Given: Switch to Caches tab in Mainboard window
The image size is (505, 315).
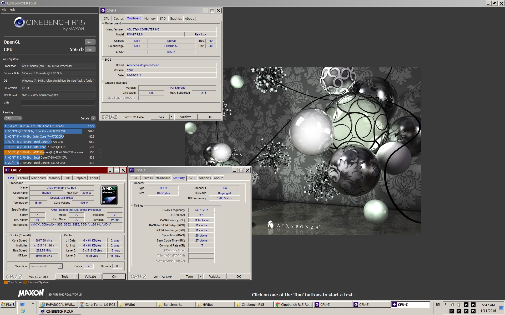Looking at the screenshot, I should (118, 18).
